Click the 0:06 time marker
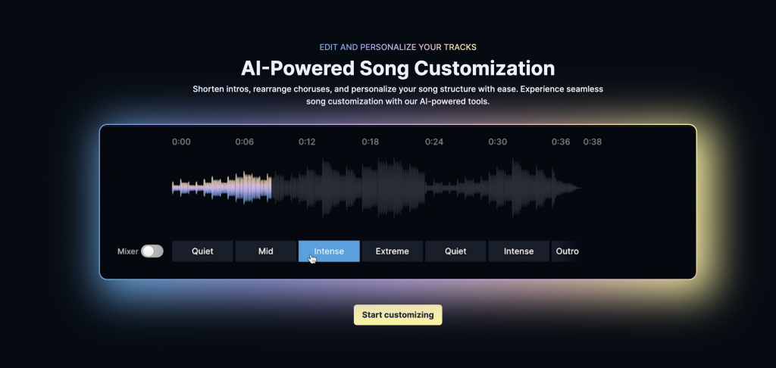This screenshot has width=776, height=368. 245,142
